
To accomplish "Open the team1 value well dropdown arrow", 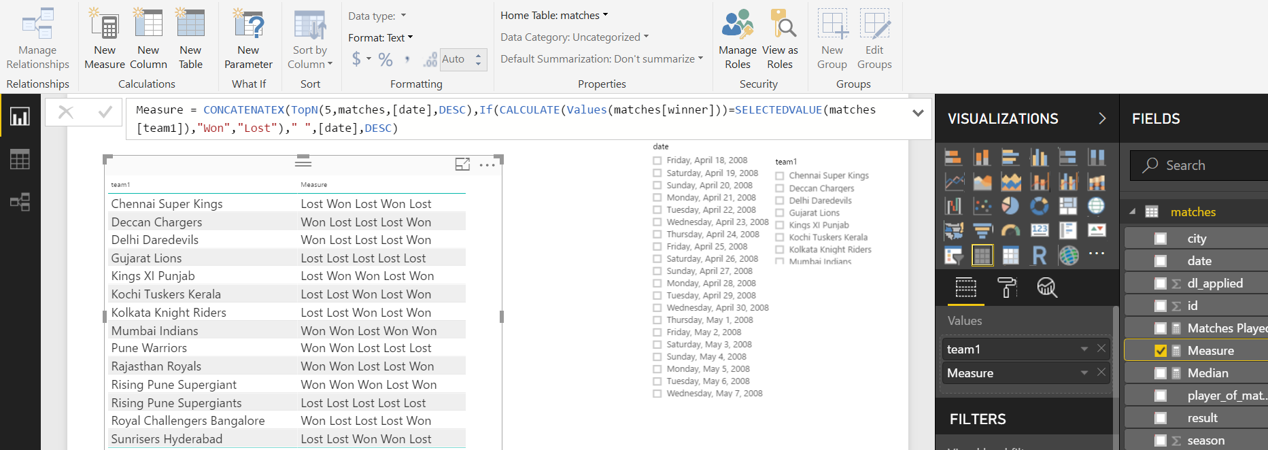I will 1084,349.
